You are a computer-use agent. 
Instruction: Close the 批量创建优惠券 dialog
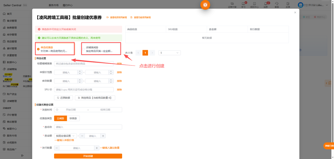[x=295, y=12]
